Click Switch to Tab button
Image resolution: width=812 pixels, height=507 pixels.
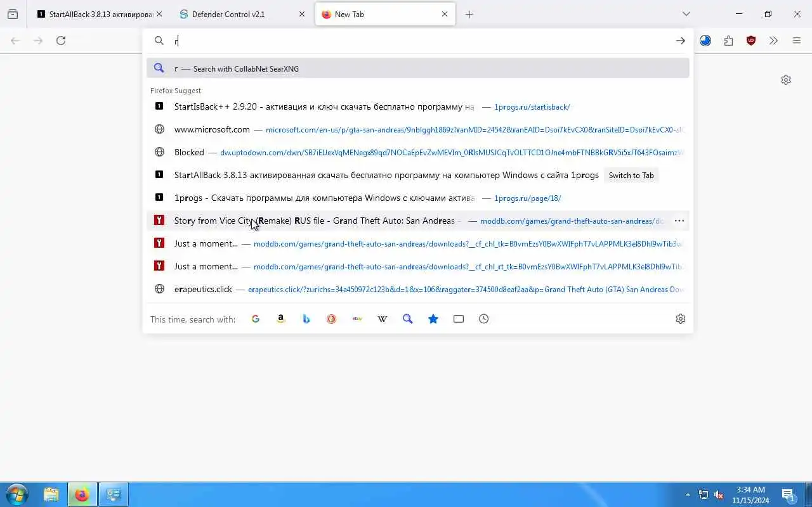coord(631,176)
